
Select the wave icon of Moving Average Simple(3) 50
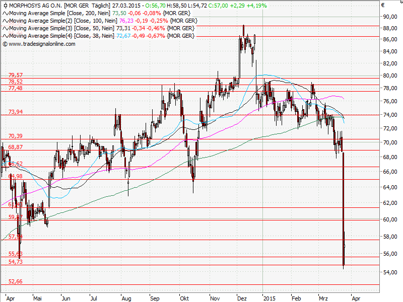5,28
